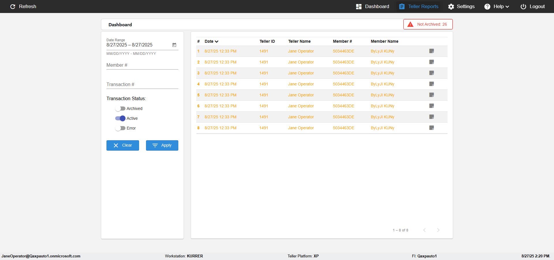This screenshot has height=260, width=554.
Task: Open the date range calendar picker
Action: 174,45
